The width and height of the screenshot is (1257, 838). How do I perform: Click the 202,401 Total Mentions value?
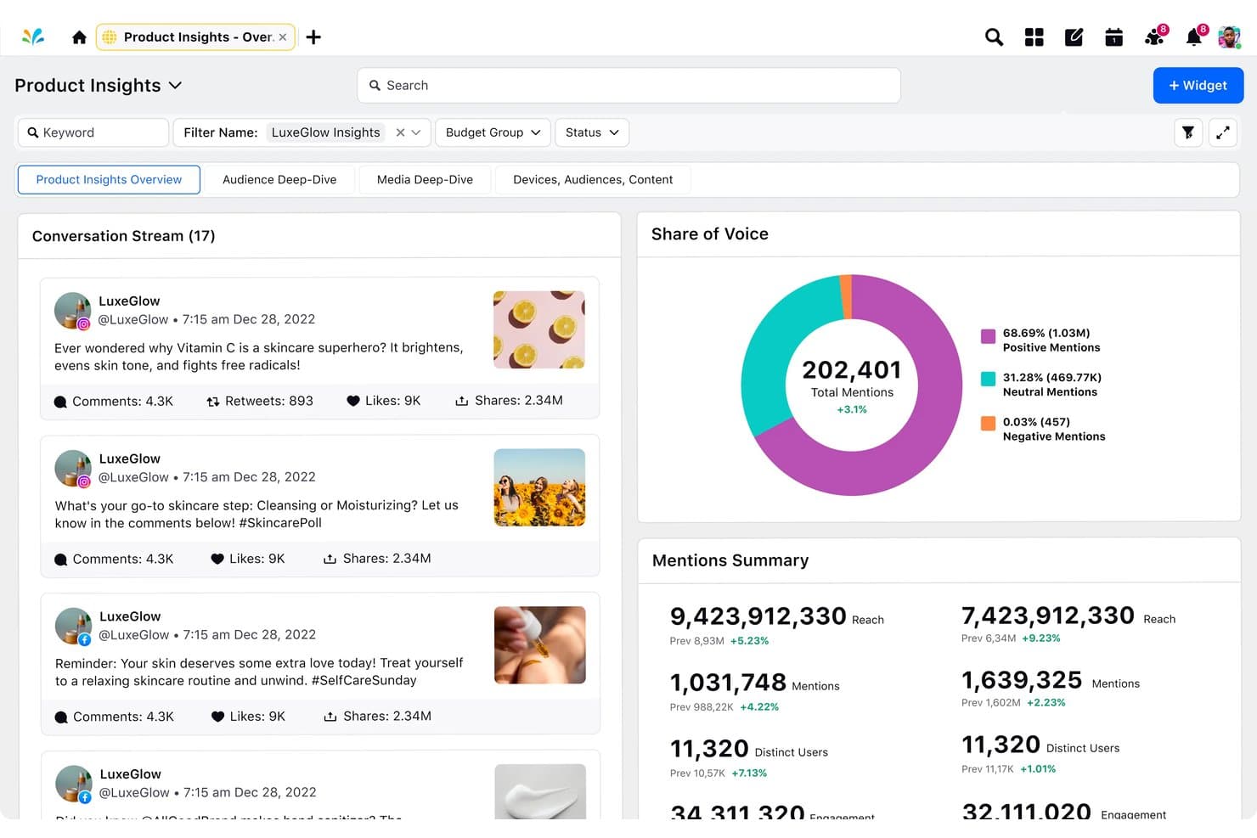coord(852,370)
